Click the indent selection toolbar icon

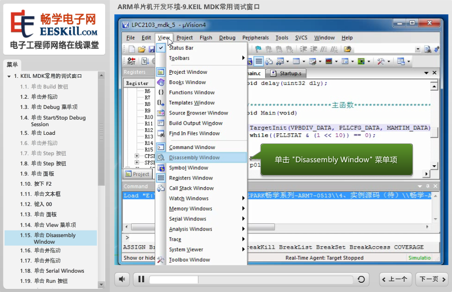303,49
